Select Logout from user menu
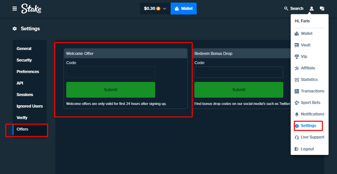The height and width of the screenshot is (174, 337). tap(307, 149)
